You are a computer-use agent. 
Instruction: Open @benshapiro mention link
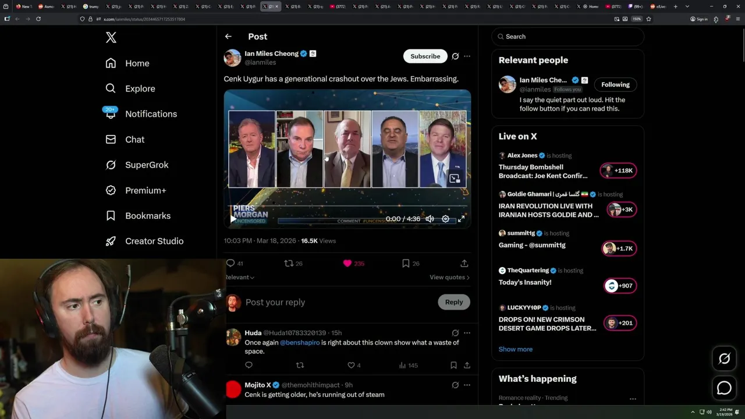[x=300, y=343]
